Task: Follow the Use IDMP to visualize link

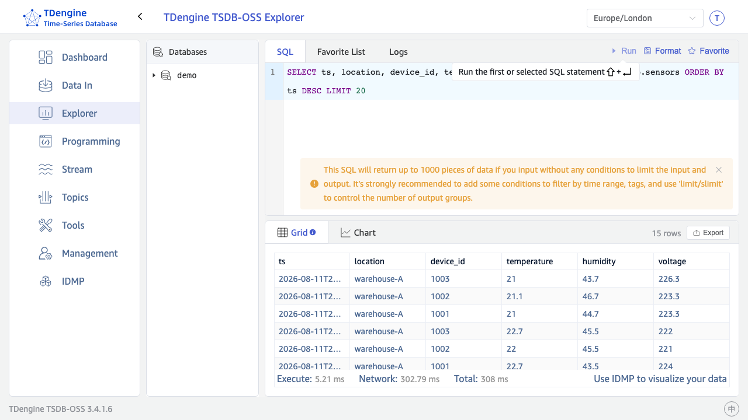Action: [x=660, y=379]
